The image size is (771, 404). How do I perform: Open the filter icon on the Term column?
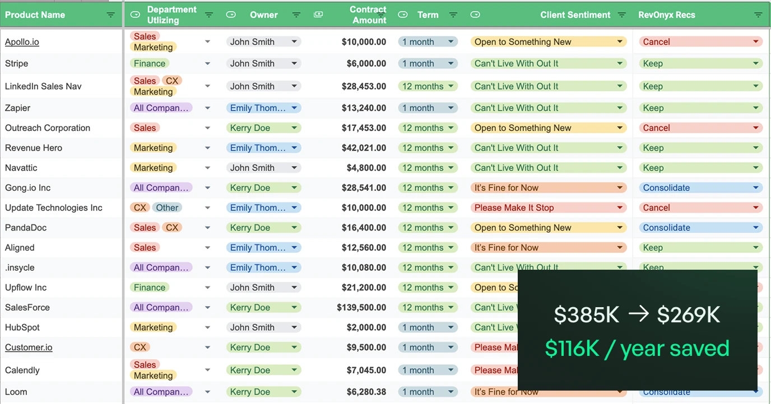tap(453, 15)
